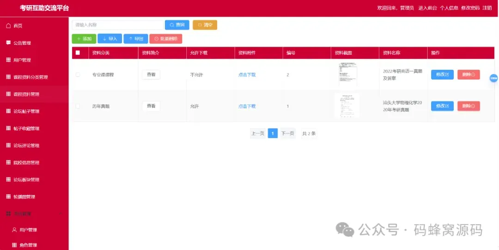Open screenshot thumbnail of 汕头大学物理化学 row

point(347,106)
